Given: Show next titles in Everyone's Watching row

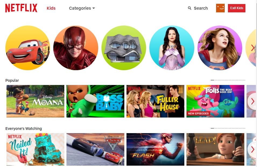Looking at the screenshot, I should [253, 149].
